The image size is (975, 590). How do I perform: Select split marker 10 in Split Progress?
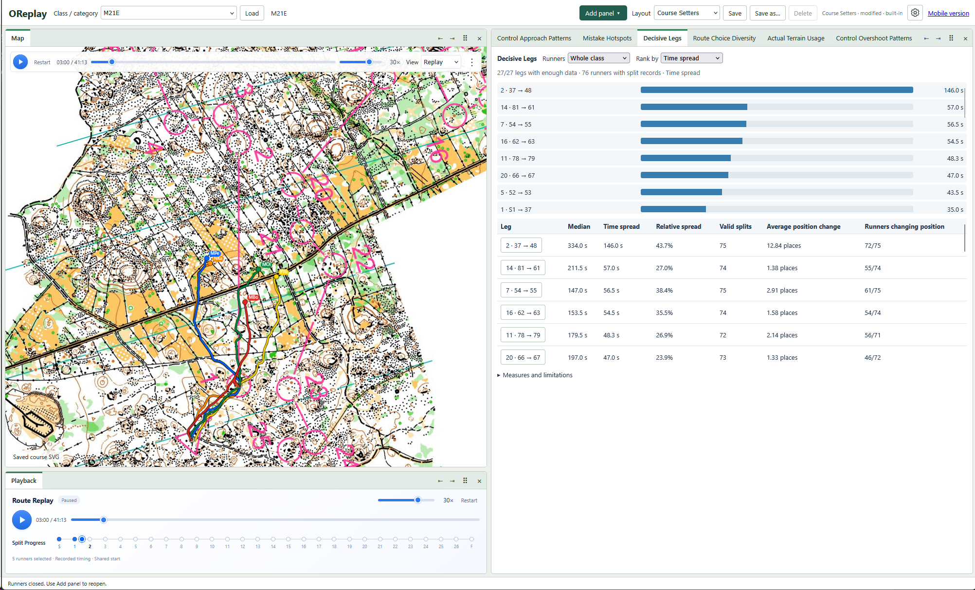coord(212,539)
